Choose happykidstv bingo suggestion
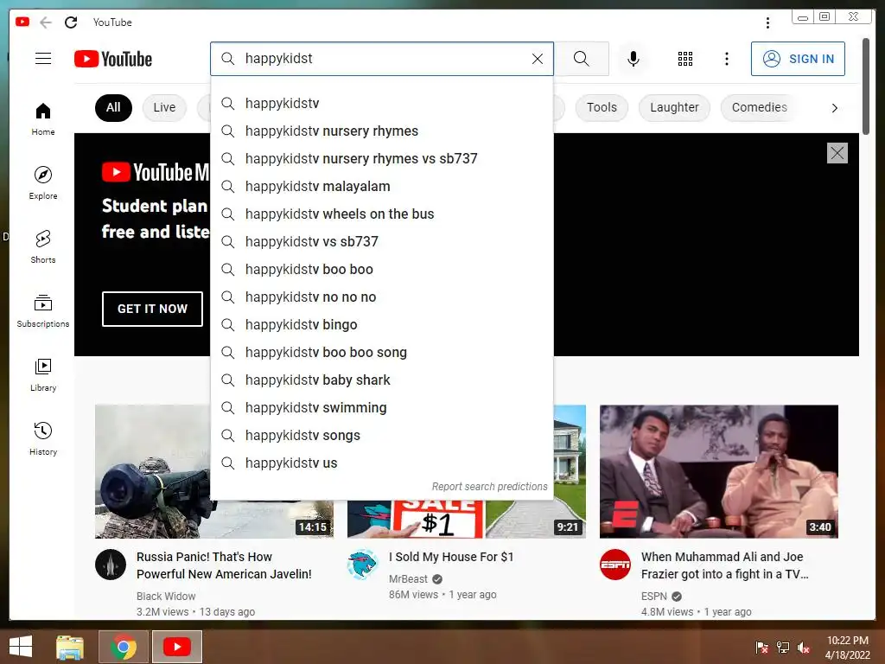 [381, 325]
